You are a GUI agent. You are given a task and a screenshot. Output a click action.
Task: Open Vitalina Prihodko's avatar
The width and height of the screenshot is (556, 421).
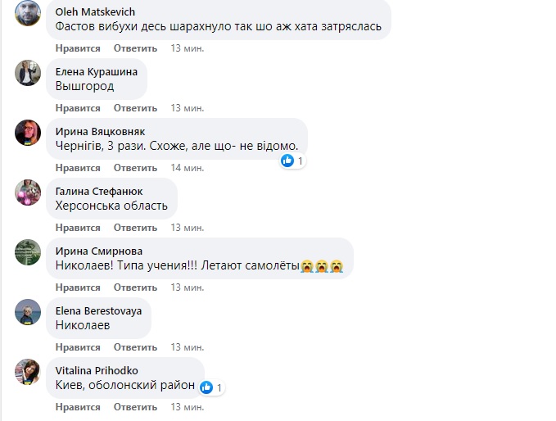[x=29, y=372]
